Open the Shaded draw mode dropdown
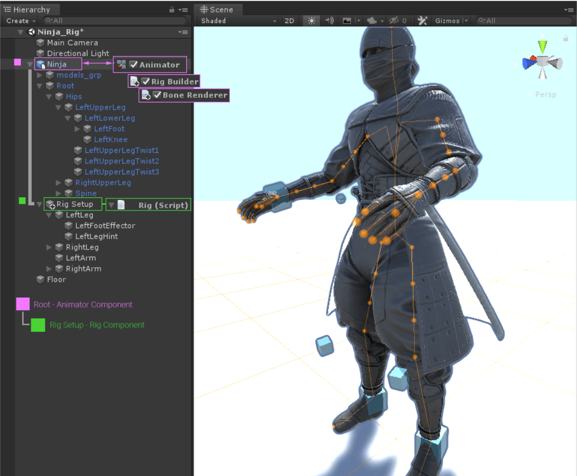This screenshot has width=577, height=476. (236, 20)
